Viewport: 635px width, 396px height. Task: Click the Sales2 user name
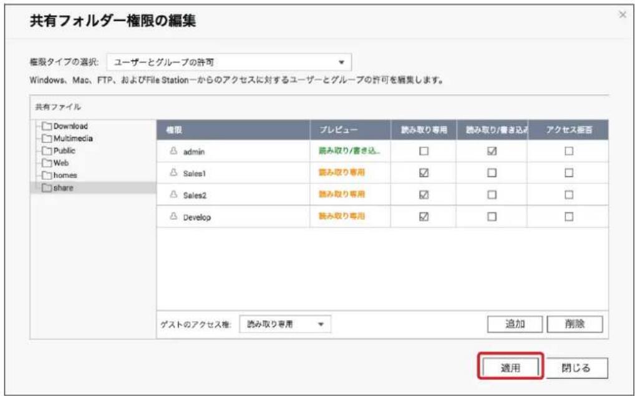[x=195, y=196]
